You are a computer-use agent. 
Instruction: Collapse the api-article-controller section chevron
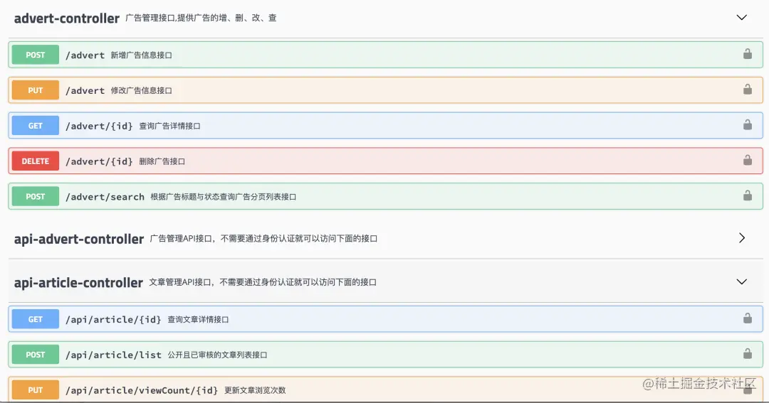coord(741,281)
